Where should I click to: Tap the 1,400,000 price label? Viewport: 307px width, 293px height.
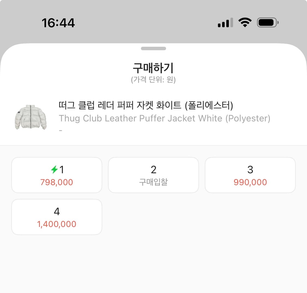click(x=56, y=224)
